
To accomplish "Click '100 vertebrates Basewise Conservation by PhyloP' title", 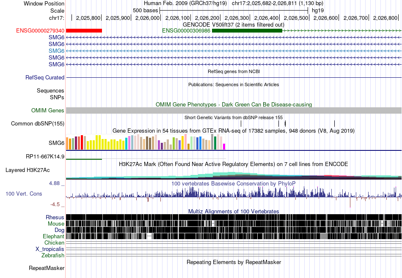I will point(234,183).
